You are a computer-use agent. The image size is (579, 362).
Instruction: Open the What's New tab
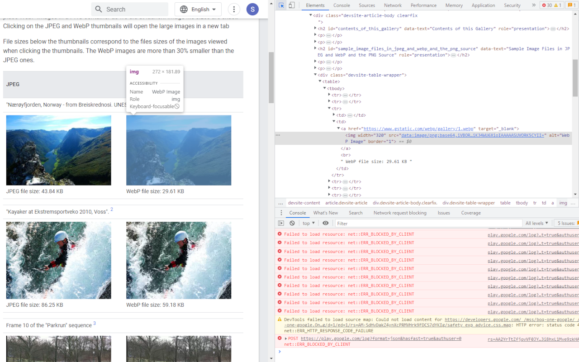325,212
